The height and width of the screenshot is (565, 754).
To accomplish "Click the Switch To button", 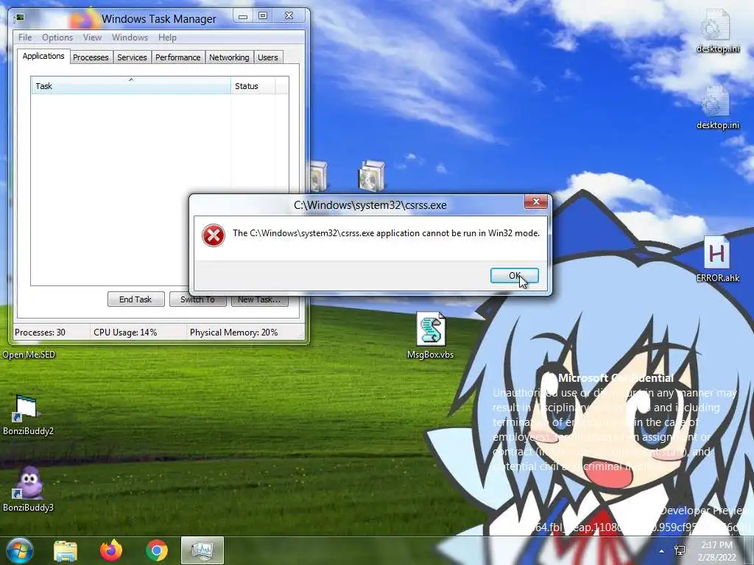I will pos(197,299).
